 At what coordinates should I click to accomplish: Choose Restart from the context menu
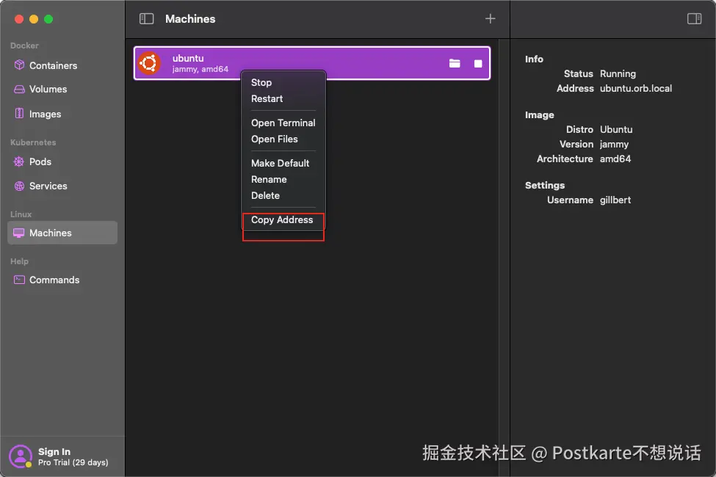point(267,98)
